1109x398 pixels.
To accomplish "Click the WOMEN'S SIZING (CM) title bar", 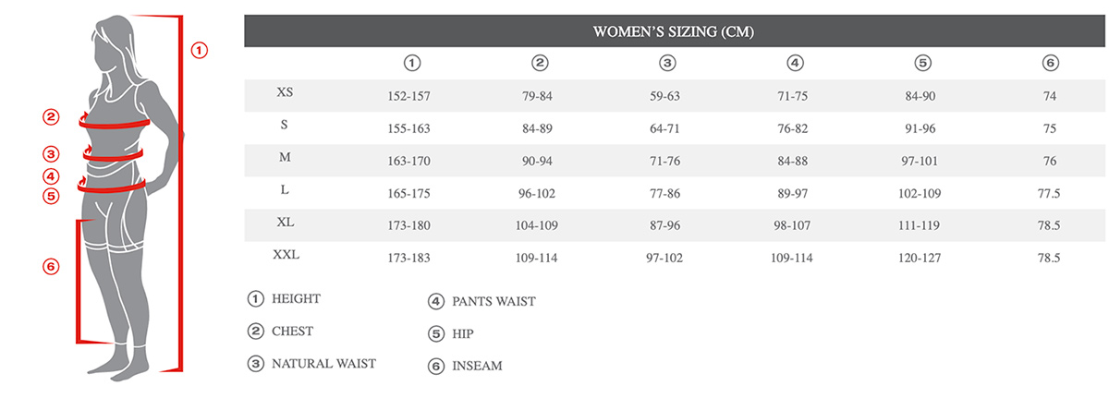I will click(x=674, y=32).
